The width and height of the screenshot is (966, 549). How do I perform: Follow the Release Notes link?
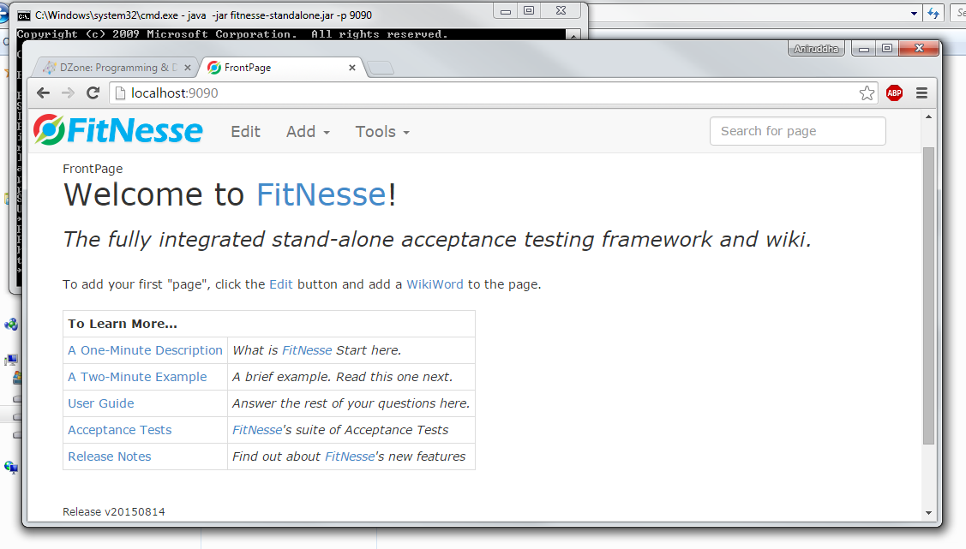(x=110, y=457)
